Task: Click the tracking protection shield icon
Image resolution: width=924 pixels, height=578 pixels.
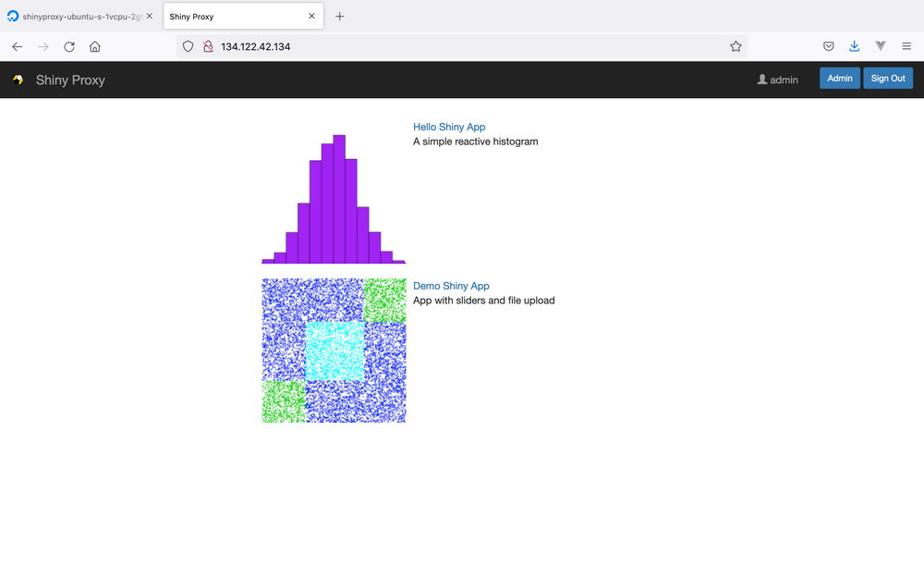Action: pyautogui.click(x=188, y=45)
